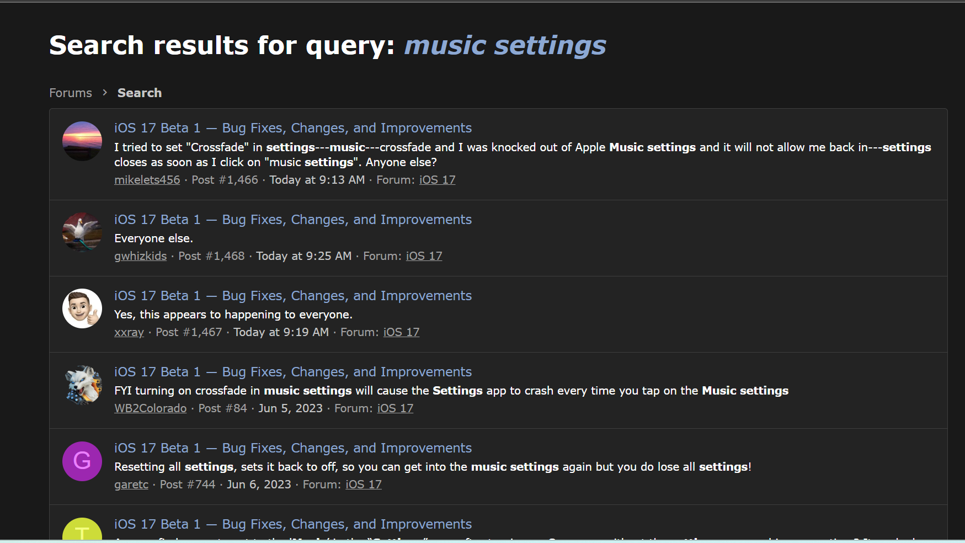Click the 'music settings' query text in heading

click(x=505, y=45)
